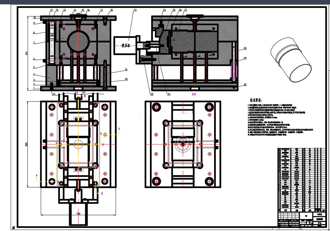Image resolution: width=330 pixels, height=231 pixels.
Task: Click the 液压缸 hydraulic cylinder label
Action: pos(126,46)
